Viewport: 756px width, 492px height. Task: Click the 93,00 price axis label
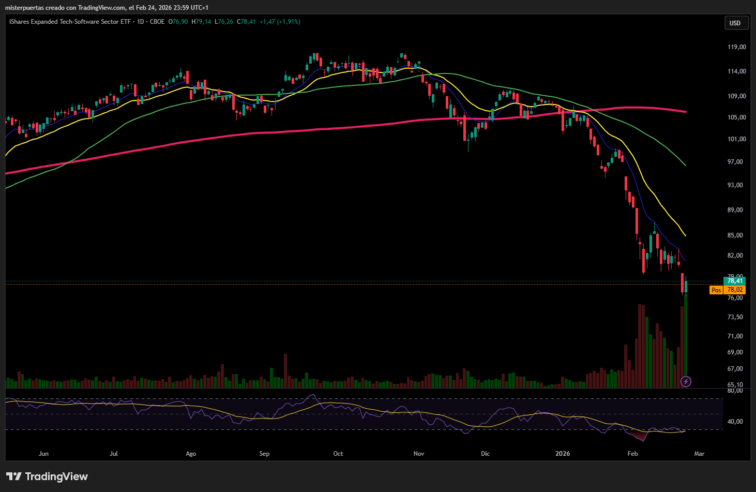(x=735, y=185)
